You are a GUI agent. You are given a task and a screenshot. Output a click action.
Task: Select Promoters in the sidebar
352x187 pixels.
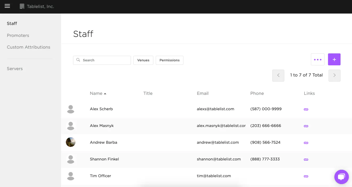[18, 35]
